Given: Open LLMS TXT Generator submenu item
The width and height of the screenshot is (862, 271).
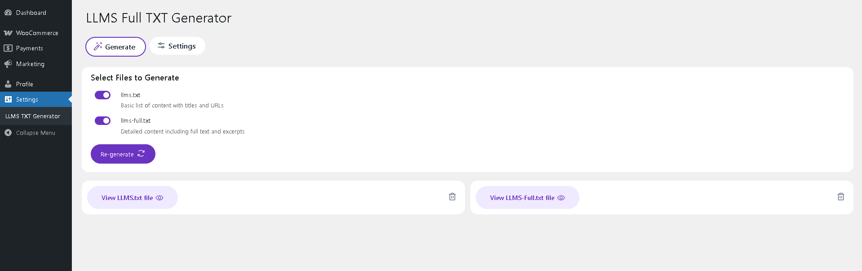Looking at the screenshot, I should 33,116.
